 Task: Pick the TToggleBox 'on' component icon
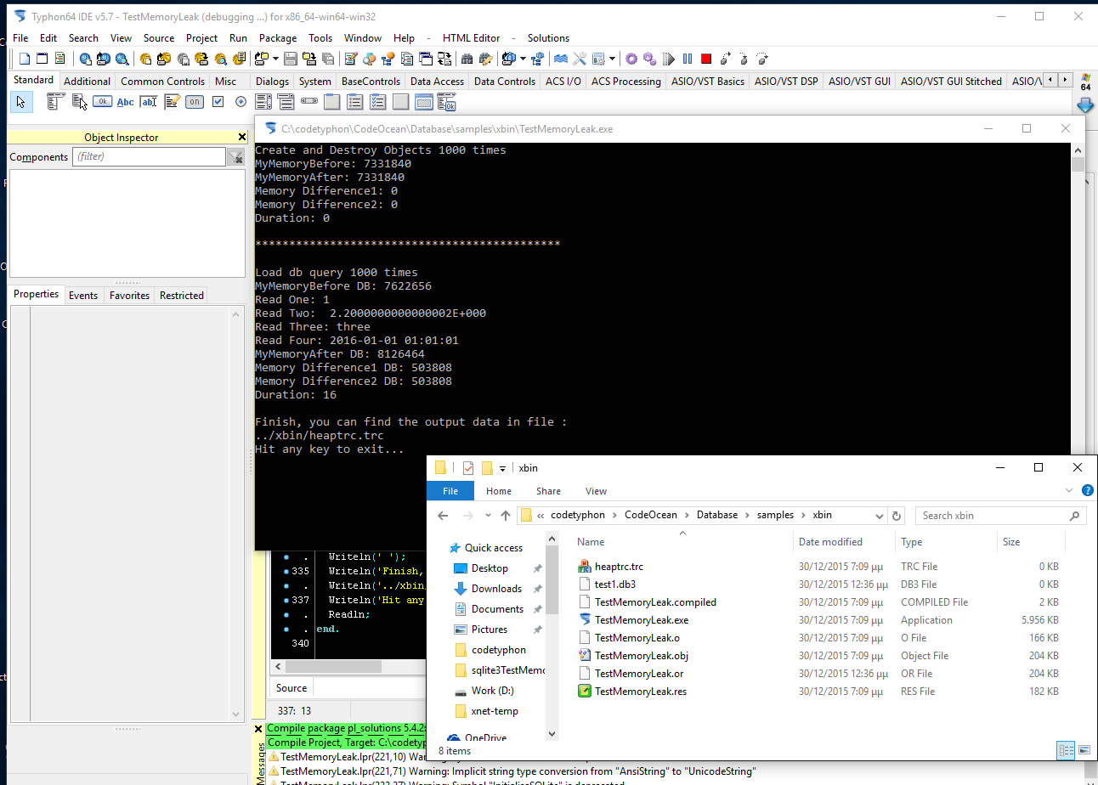coord(195,102)
